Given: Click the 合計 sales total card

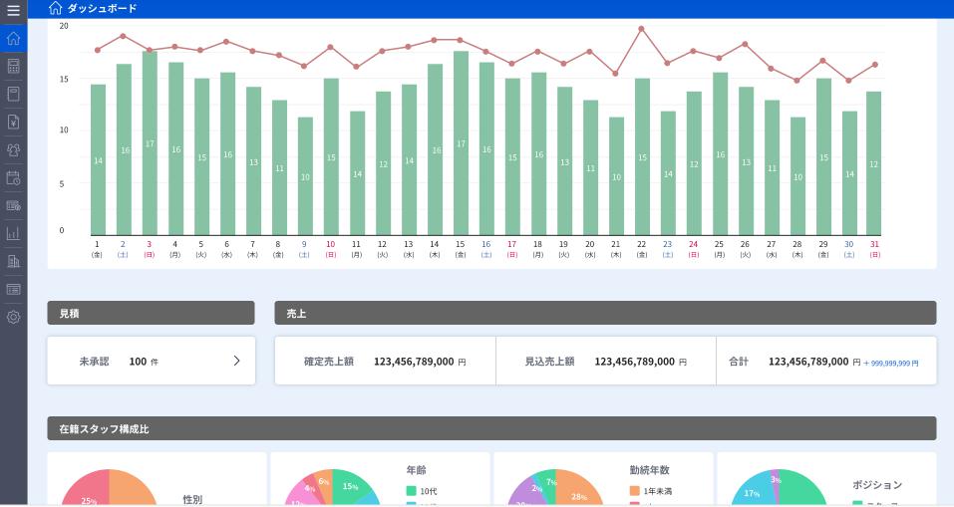Looking at the screenshot, I should click(x=826, y=362).
